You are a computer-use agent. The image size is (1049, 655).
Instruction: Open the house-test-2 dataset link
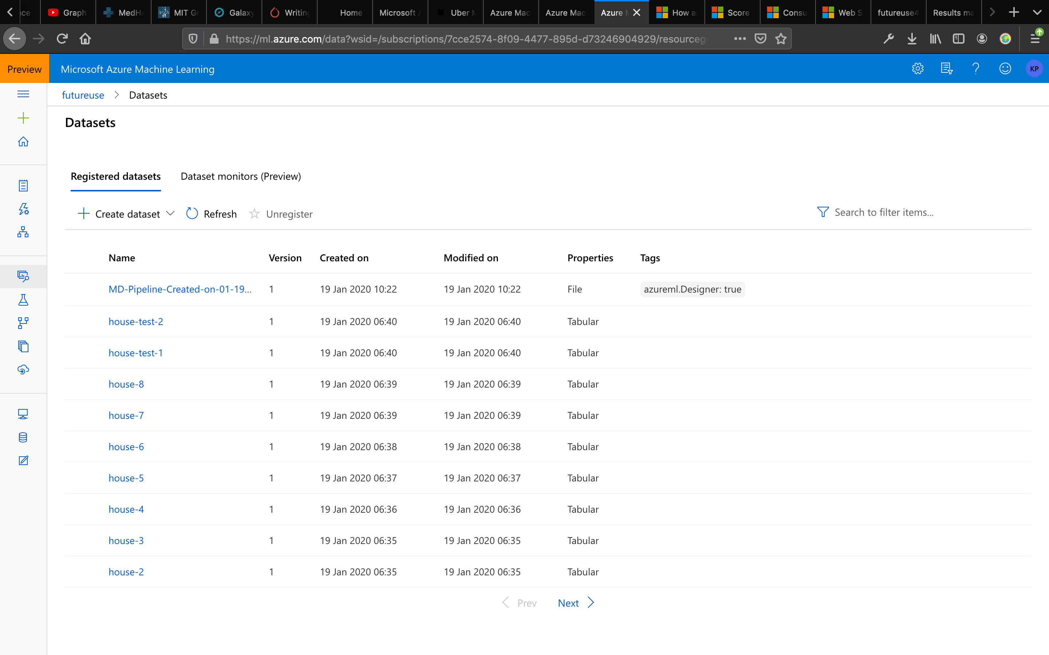[x=135, y=321]
